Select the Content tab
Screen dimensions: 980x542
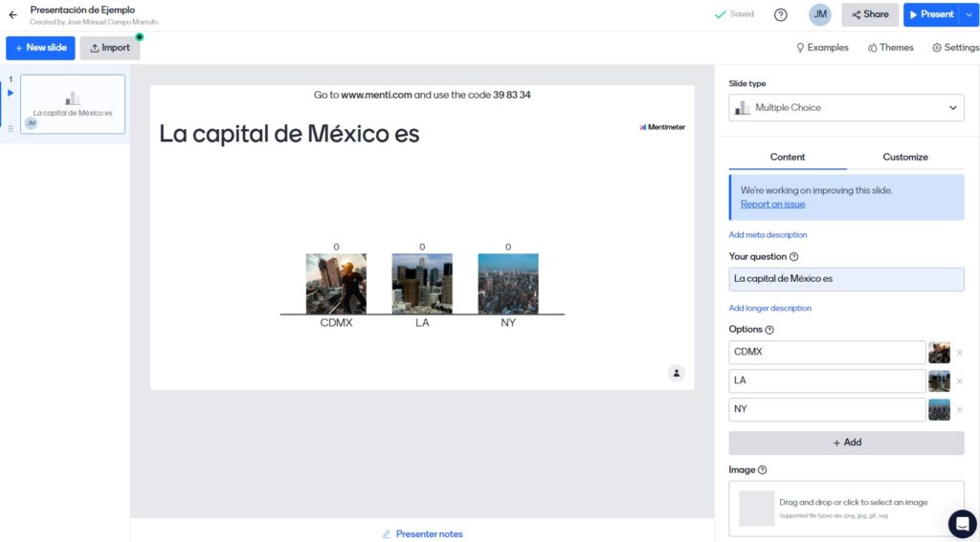pyautogui.click(x=788, y=157)
